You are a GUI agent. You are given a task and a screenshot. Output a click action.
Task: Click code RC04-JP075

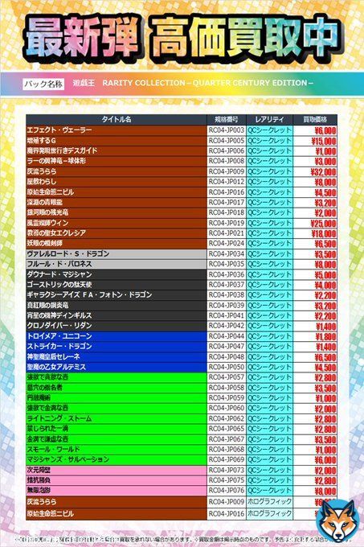(227, 480)
